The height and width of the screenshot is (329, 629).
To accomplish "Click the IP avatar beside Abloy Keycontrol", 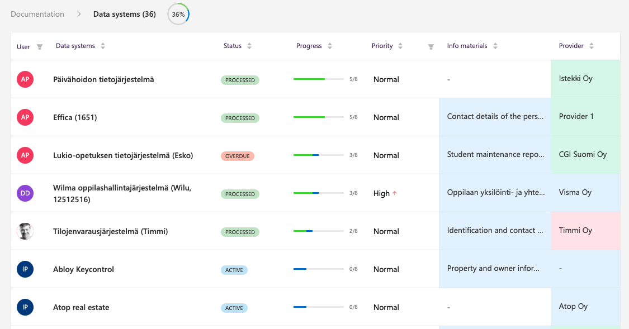I will [25, 269].
